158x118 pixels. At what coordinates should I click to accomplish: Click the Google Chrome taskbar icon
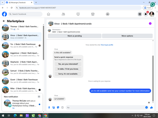point(46,115)
